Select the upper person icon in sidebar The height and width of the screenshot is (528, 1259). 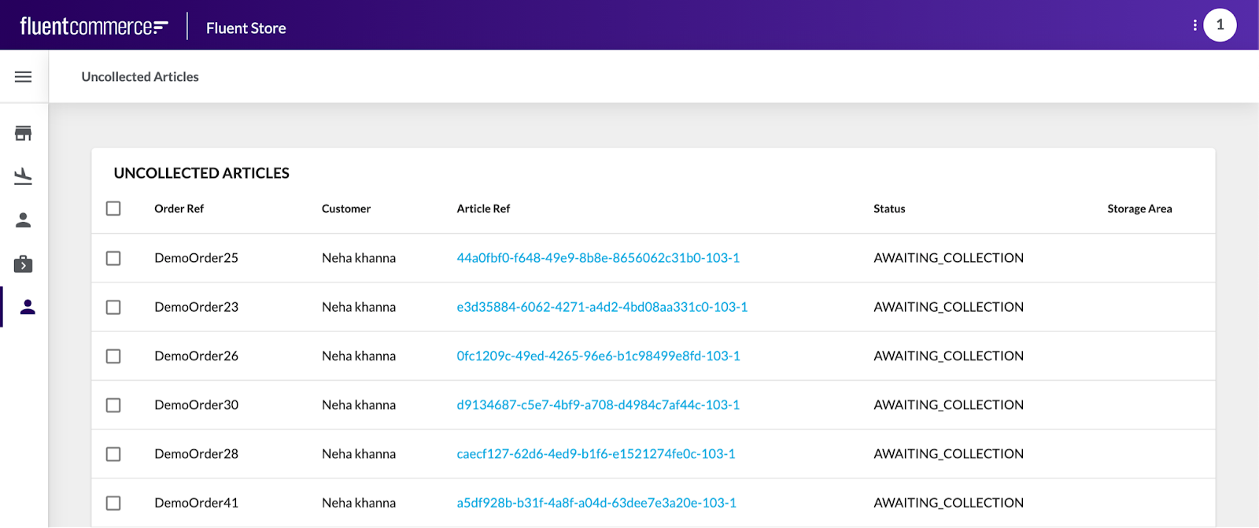tap(24, 220)
